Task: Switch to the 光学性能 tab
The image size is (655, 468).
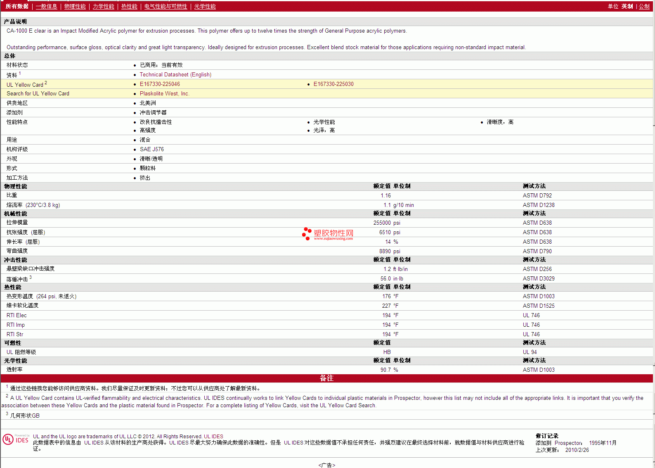Action: (x=205, y=6)
